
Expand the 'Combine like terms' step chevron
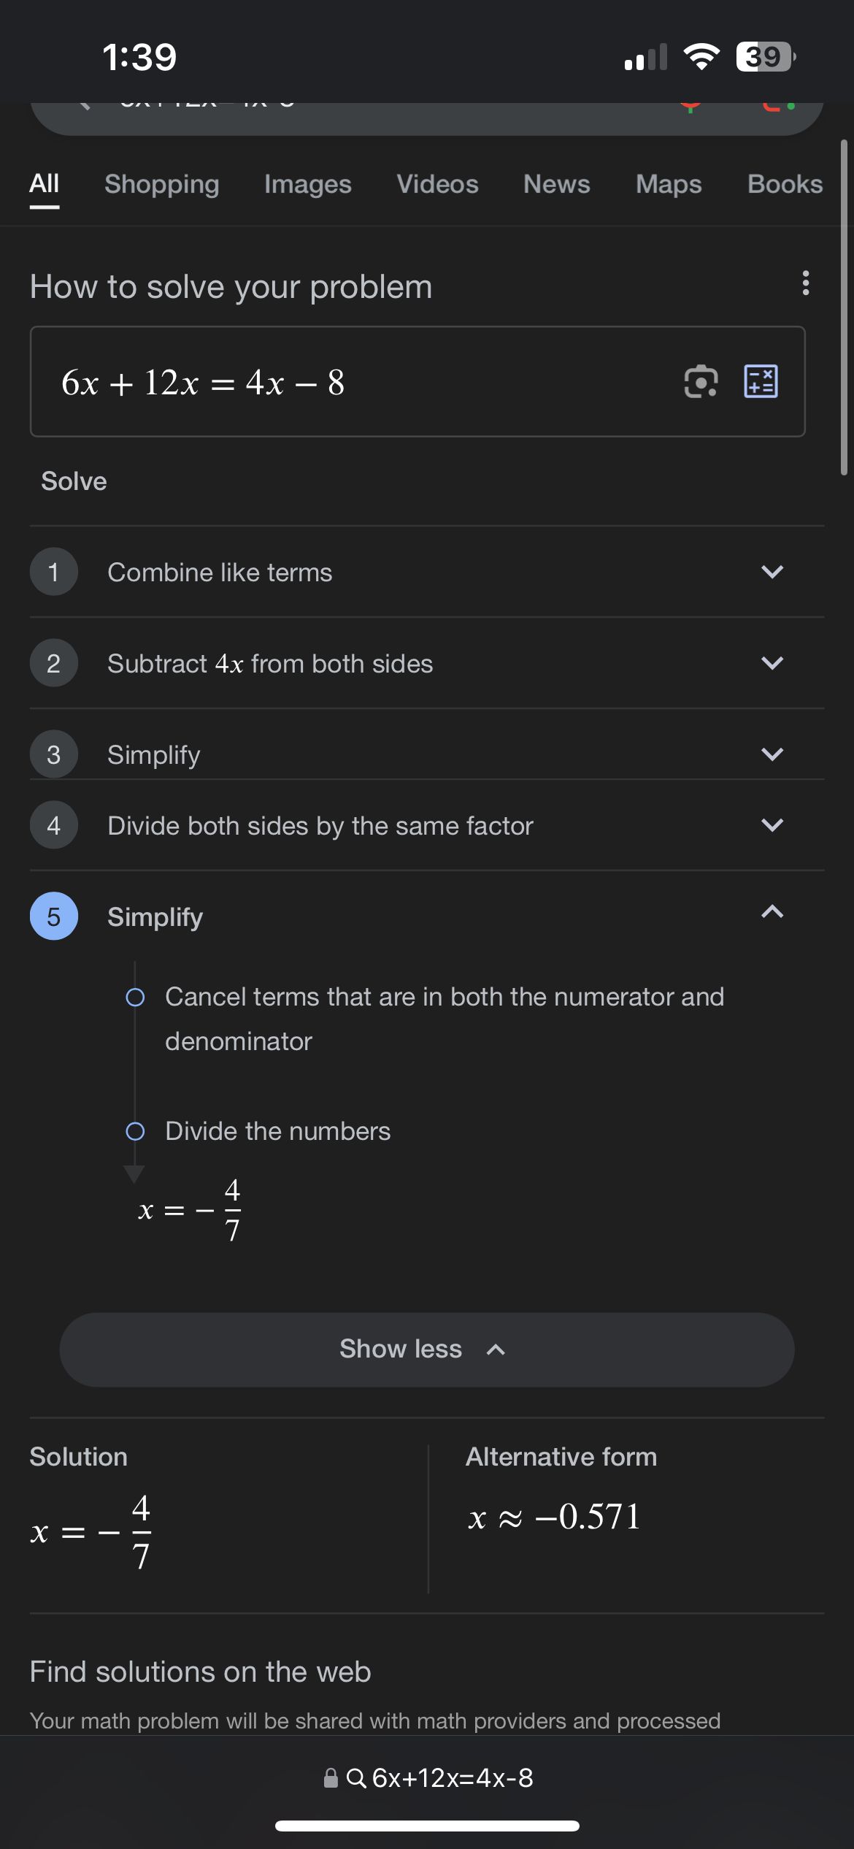(x=772, y=572)
